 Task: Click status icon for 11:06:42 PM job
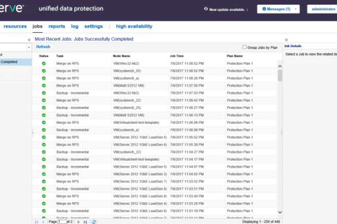pos(44,101)
